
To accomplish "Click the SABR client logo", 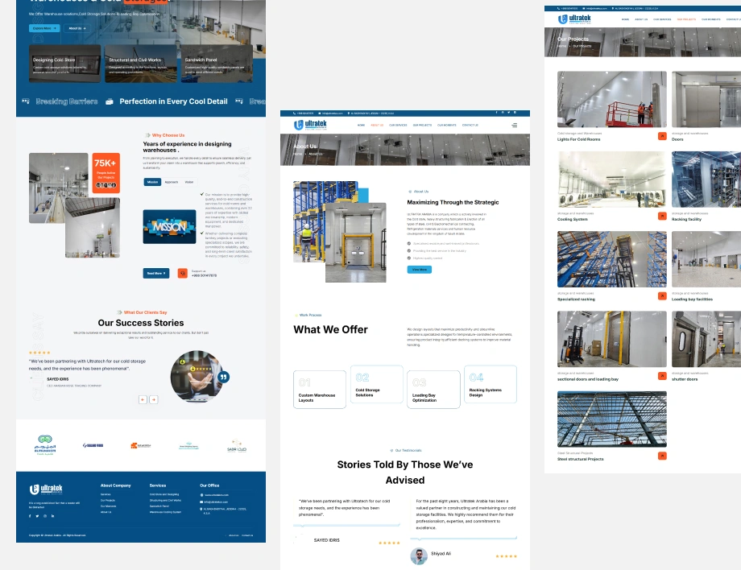I will pyautogui.click(x=237, y=446).
